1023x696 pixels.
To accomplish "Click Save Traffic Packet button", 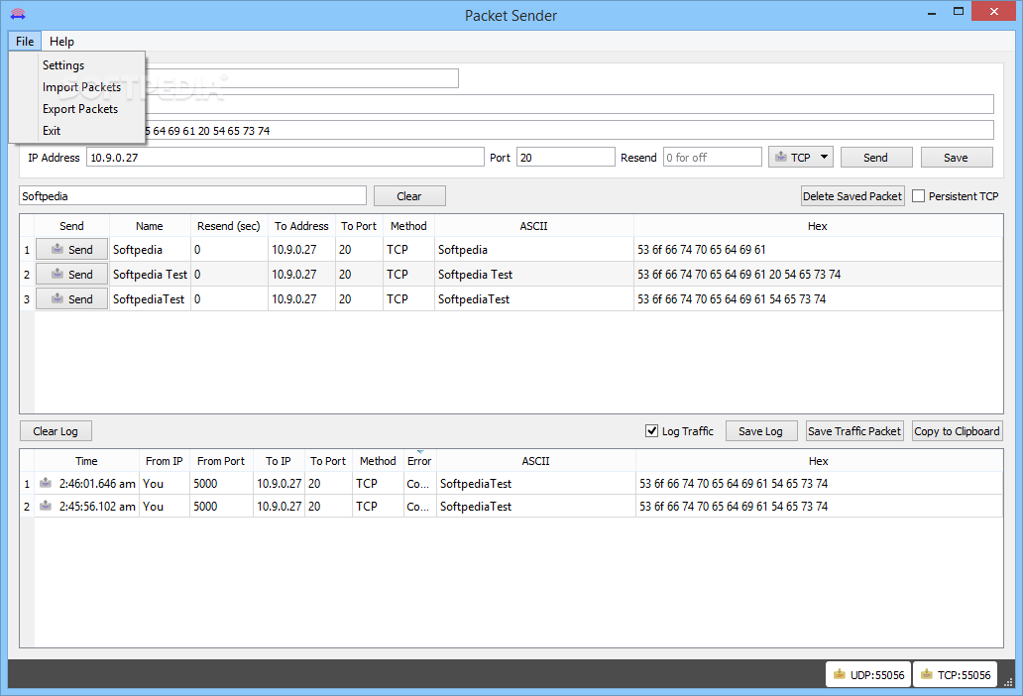I will [854, 431].
